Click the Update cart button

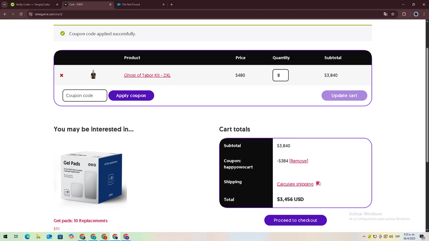tap(344, 96)
